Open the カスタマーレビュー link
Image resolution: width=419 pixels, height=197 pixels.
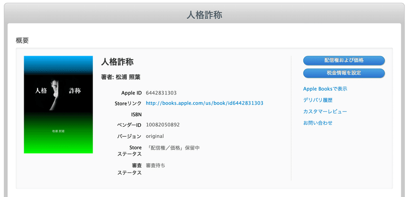(x=325, y=112)
